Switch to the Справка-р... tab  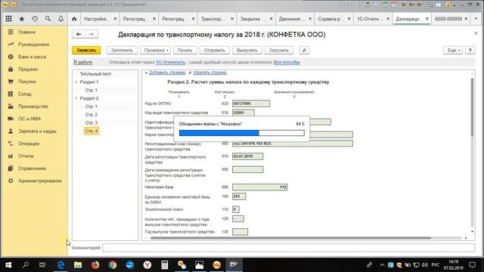tap(330, 19)
